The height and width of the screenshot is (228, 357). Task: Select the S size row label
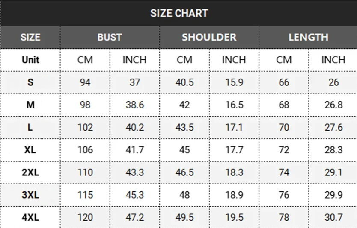coord(30,82)
